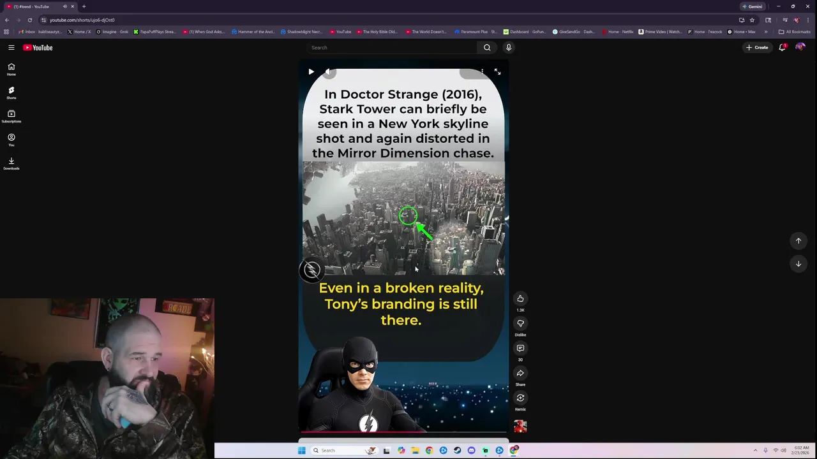The image size is (817, 459).
Task: Open the Prime Video bookmark
Action: (660, 31)
